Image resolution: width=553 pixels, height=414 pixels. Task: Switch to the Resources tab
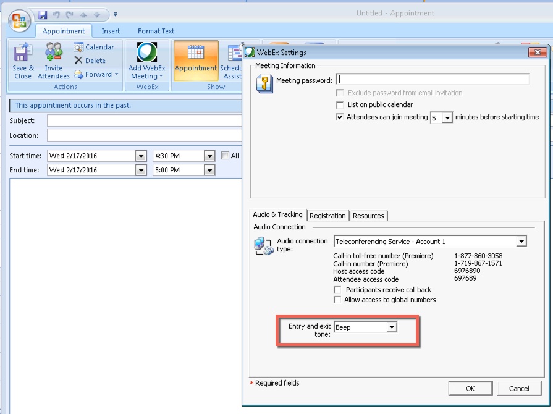pyautogui.click(x=368, y=216)
